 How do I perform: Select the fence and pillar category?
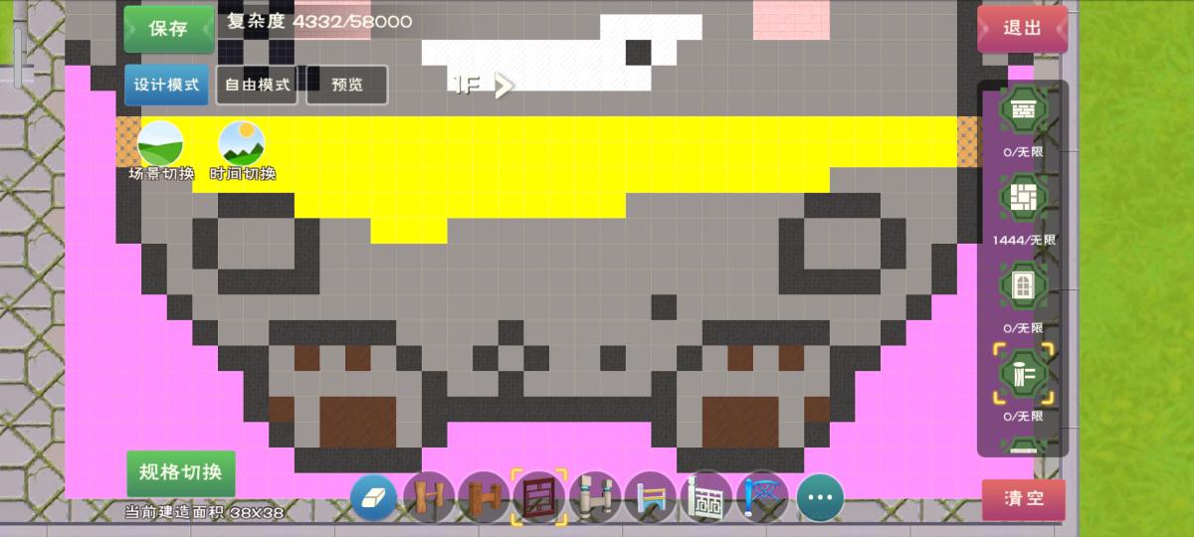coord(1024,375)
